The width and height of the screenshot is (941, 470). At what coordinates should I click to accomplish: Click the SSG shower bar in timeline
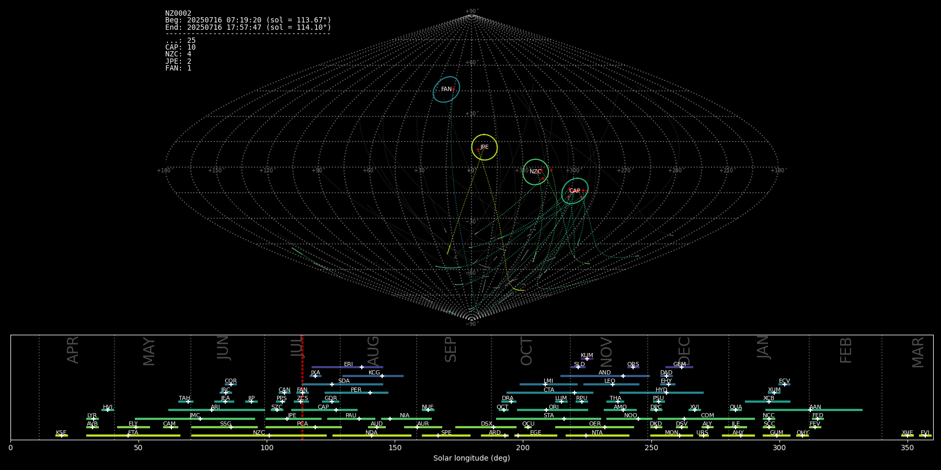coord(224,427)
